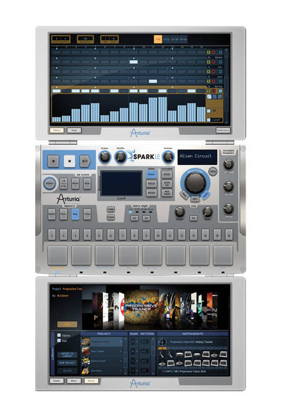Click the pattern length increase >> button
Image resolution: width=282 pixels, height=396 pixels.
146,218
